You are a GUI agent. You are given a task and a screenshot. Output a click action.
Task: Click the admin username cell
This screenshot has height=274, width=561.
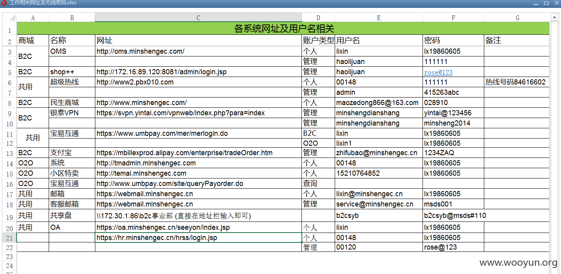click(379, 92)
